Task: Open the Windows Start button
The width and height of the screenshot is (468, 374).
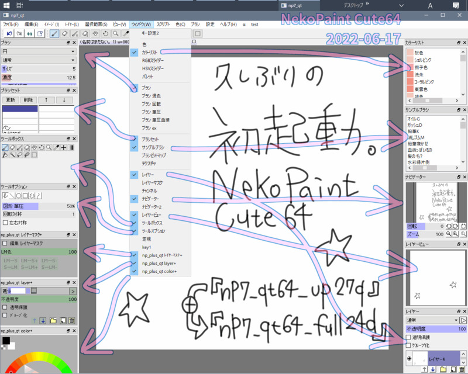Action: point(6,5)
